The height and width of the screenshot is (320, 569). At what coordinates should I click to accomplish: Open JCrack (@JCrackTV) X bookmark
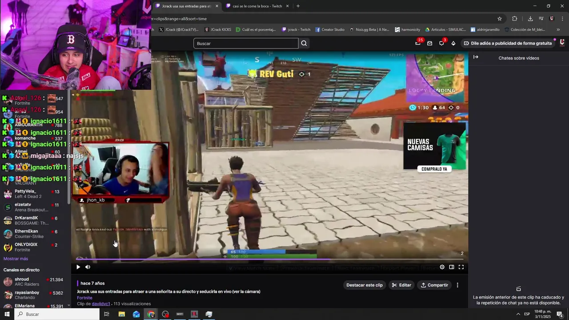coord(179,30)
